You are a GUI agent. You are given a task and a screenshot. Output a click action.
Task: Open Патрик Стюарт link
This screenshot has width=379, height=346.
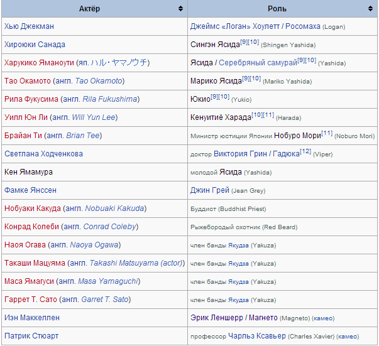click(31, 336)
